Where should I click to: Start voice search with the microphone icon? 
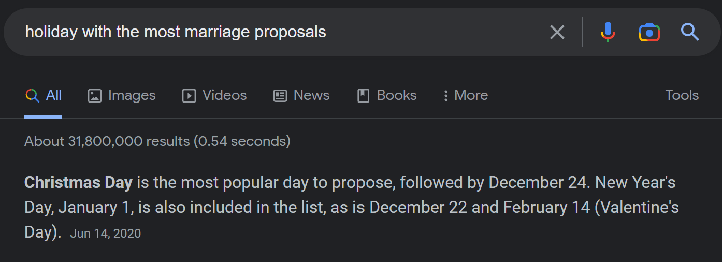pyautogui.click(x=608, y=32)
